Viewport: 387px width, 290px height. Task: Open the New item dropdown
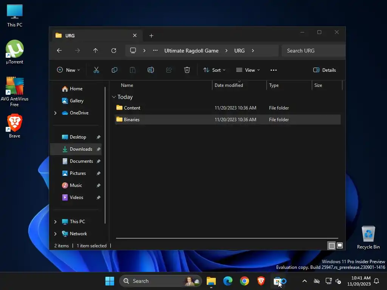point(68,70)
